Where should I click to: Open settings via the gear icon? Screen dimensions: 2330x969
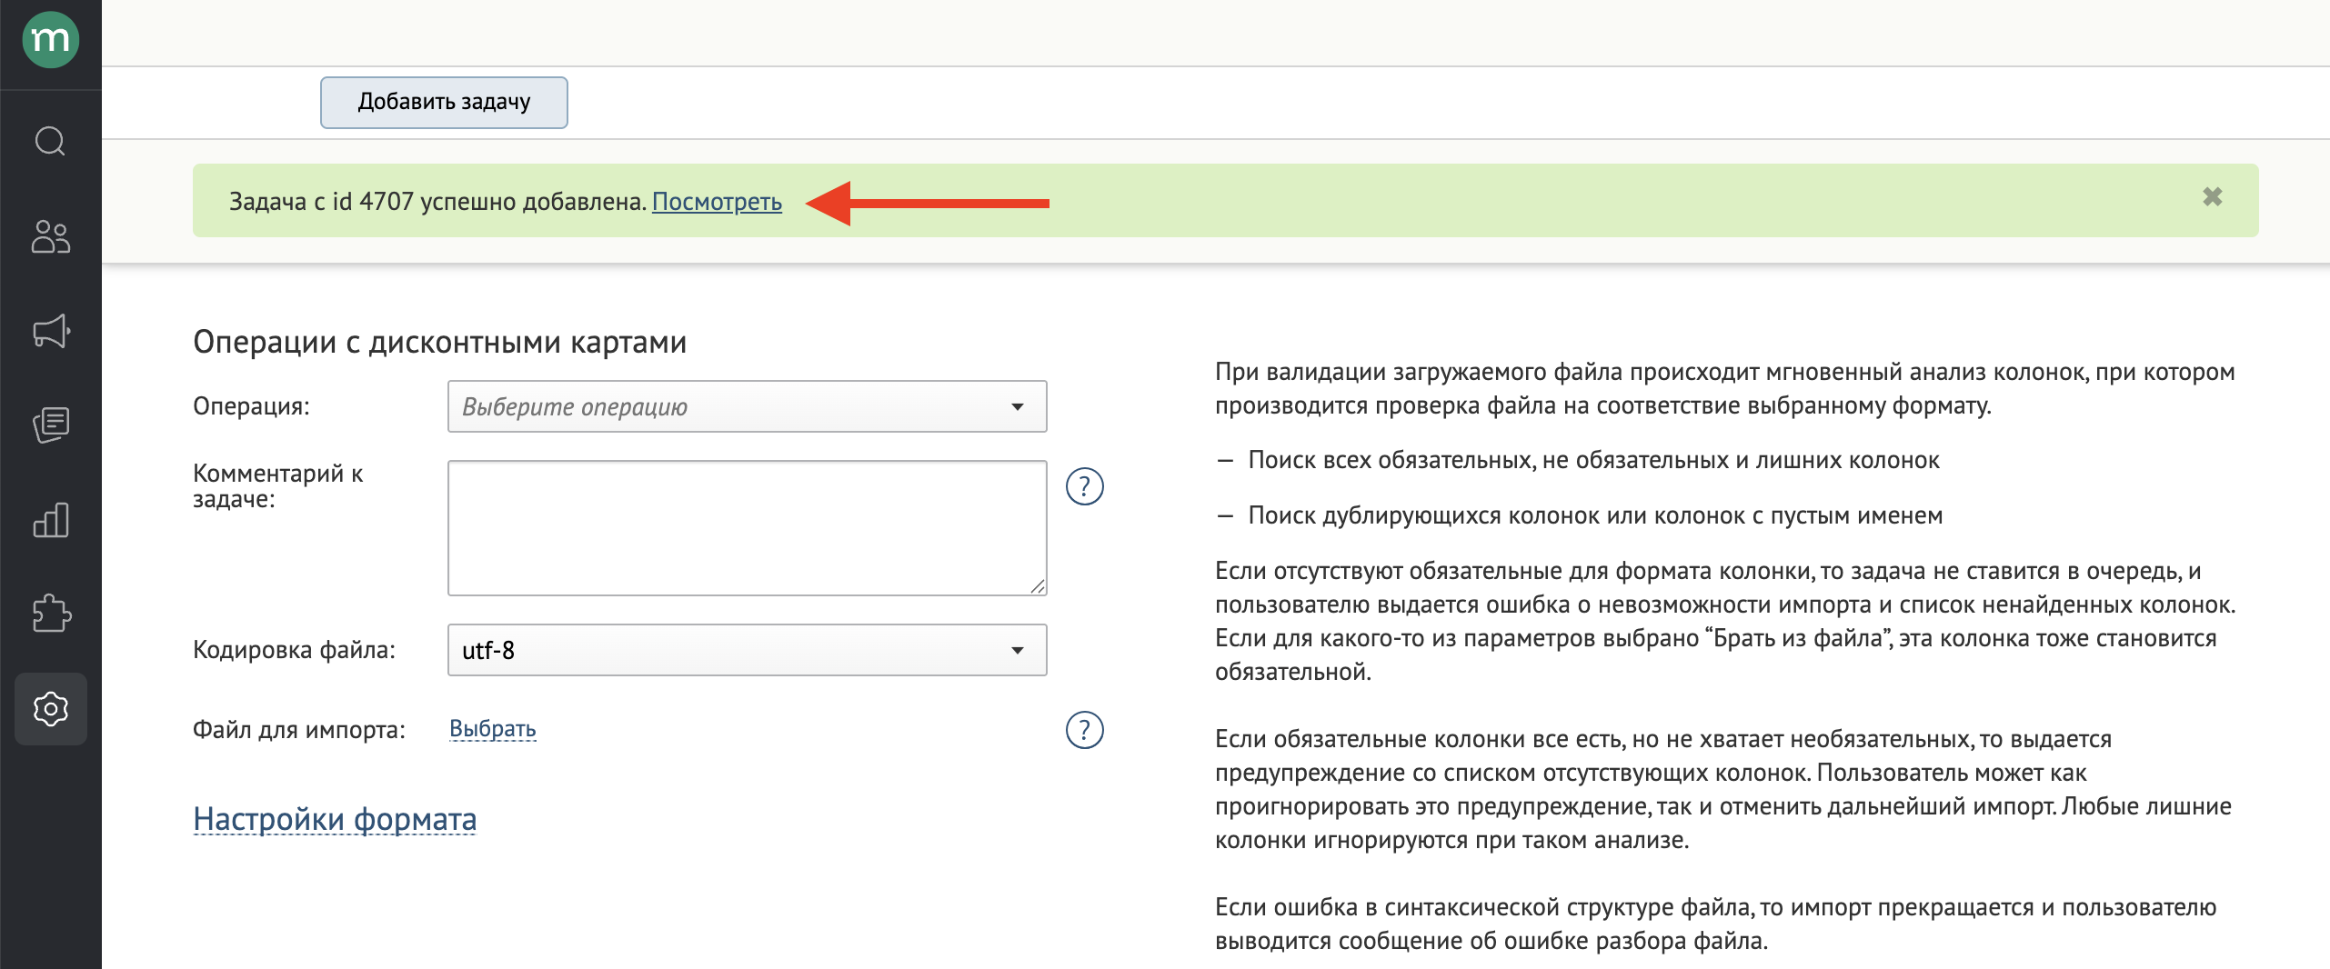coord(50,709)
